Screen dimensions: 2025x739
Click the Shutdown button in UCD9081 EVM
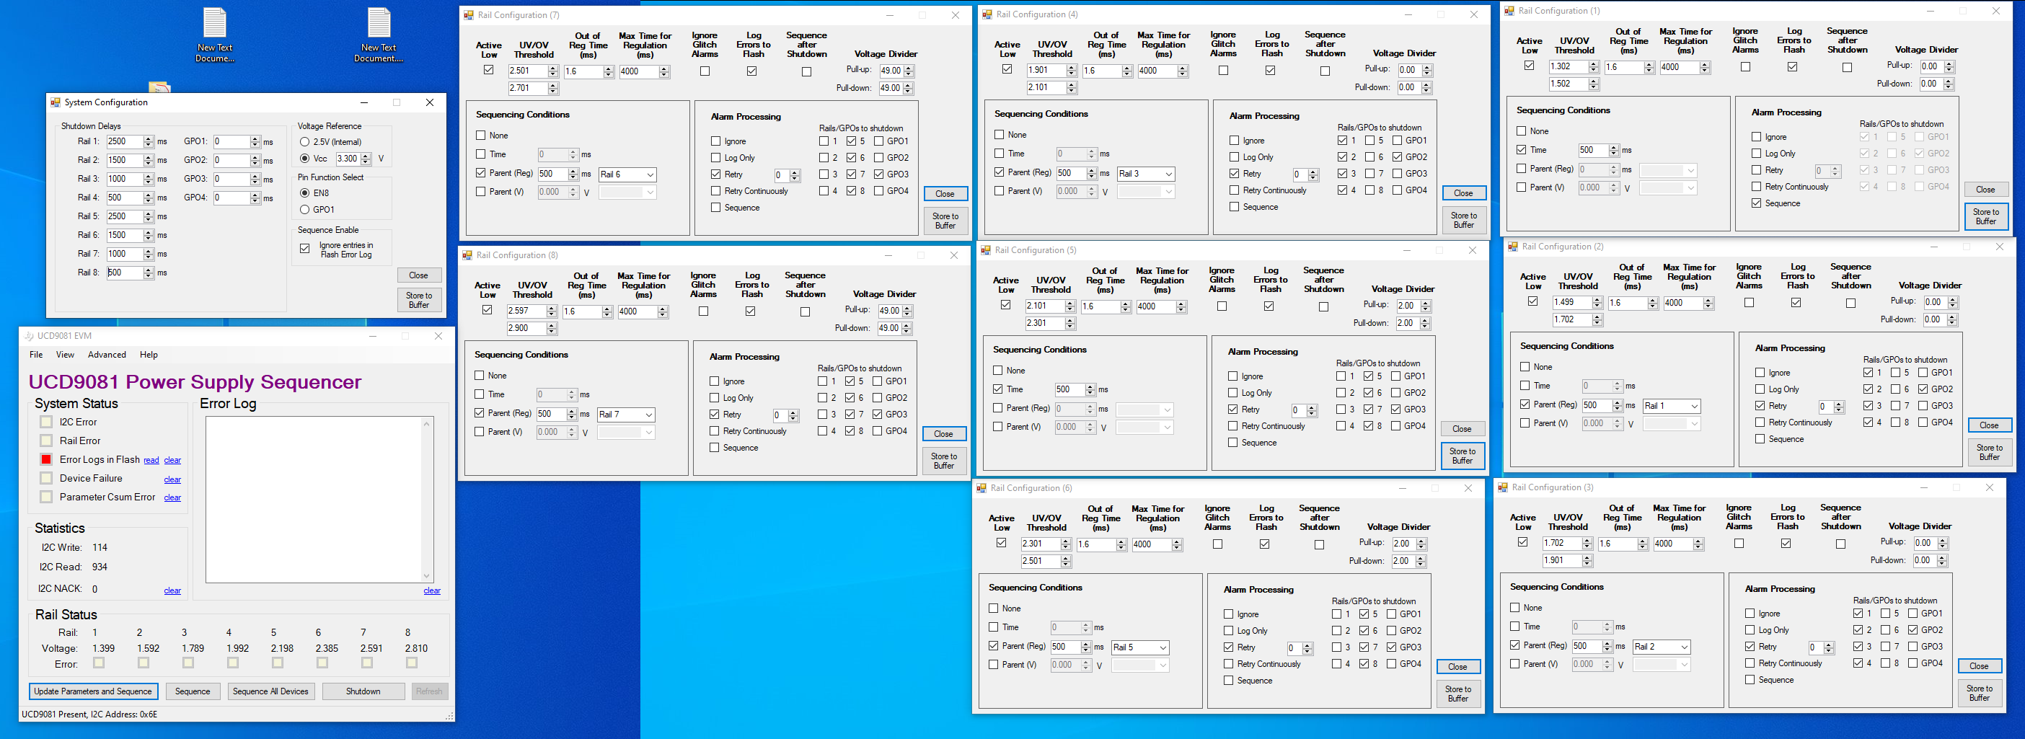point(363,692)
